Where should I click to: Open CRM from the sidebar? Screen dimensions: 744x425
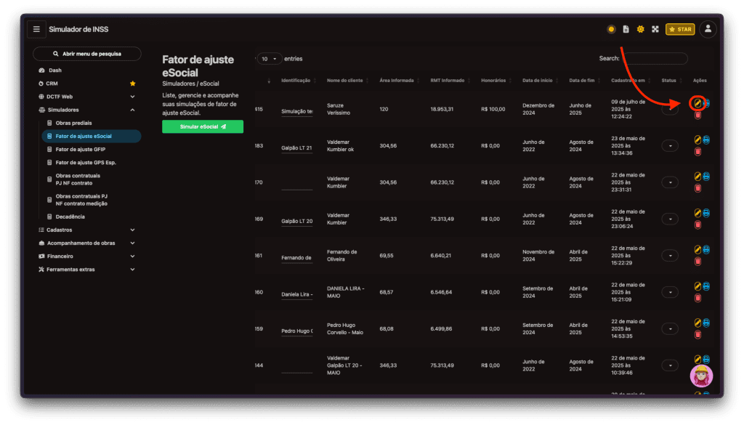[52, 84]
